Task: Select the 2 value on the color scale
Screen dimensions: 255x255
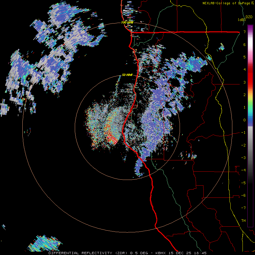Action: pyautogui.click(x=245, y=95)
